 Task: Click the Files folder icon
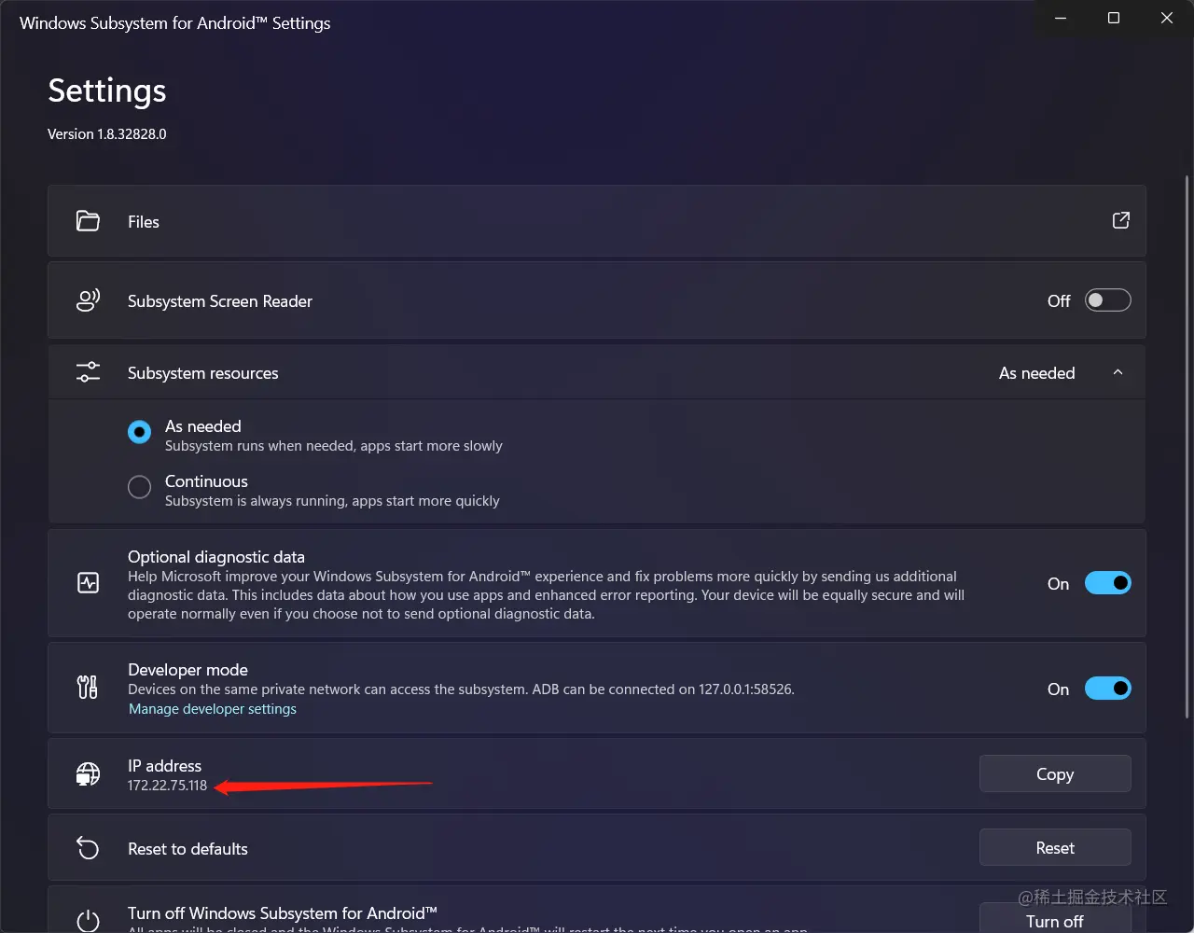[88, 221]
